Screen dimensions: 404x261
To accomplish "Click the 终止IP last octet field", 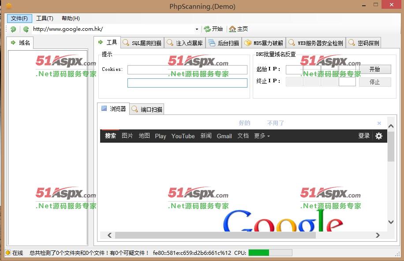I will [347, 82].
